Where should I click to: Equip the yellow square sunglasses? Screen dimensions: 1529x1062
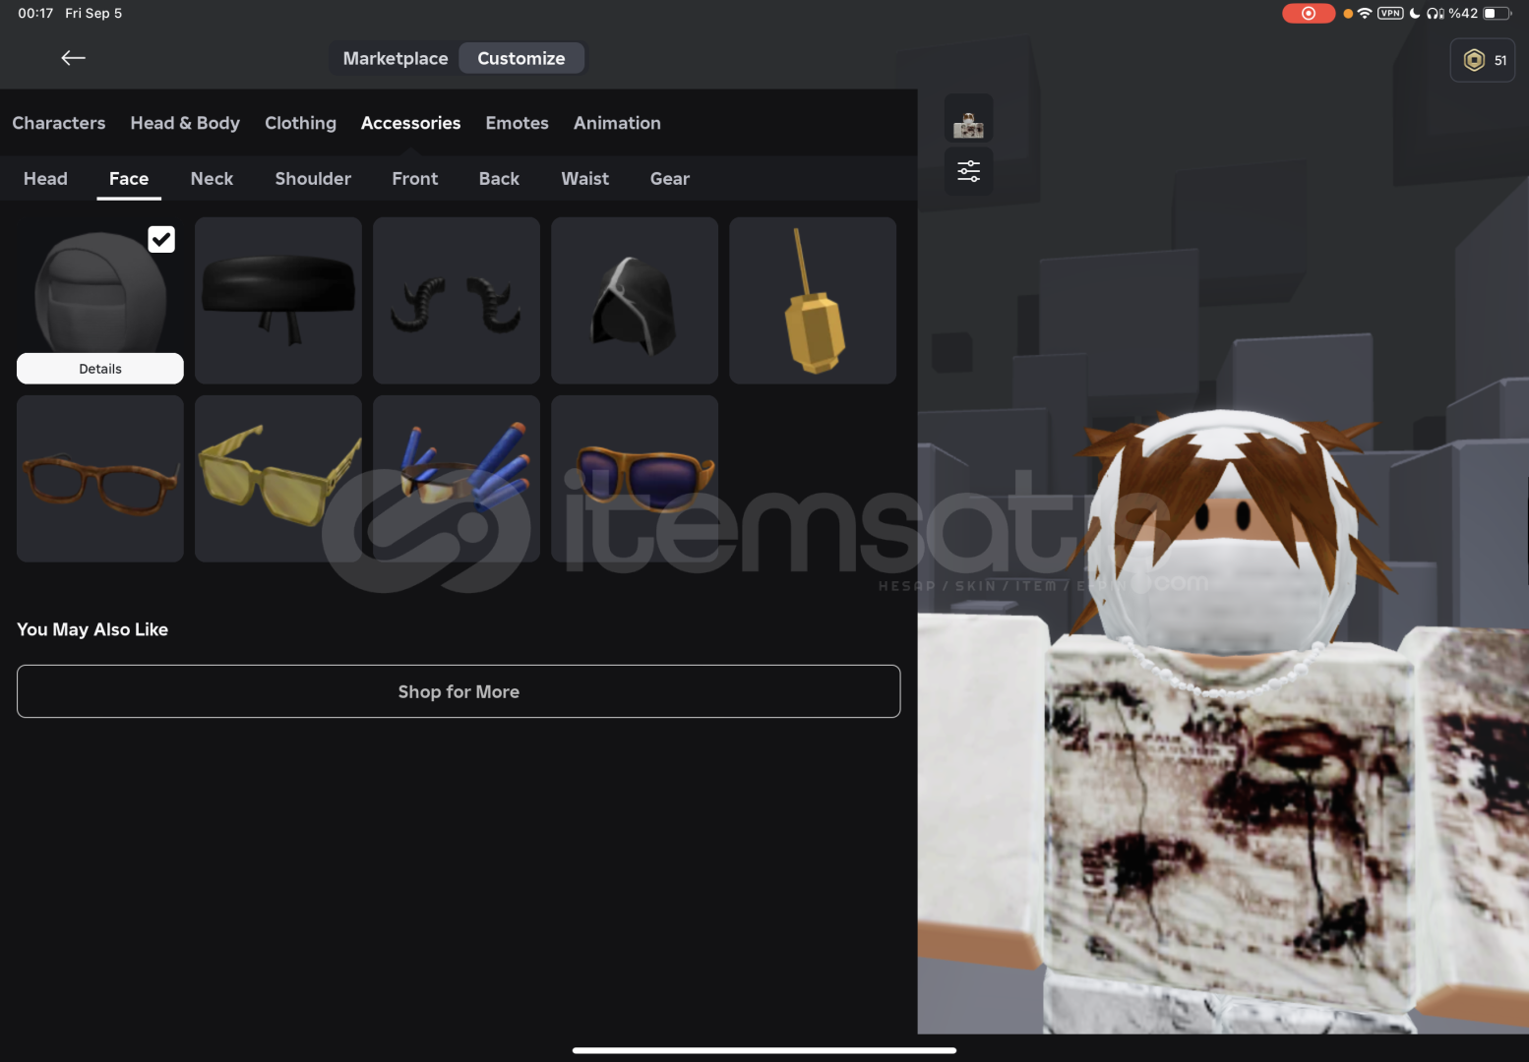278,479
